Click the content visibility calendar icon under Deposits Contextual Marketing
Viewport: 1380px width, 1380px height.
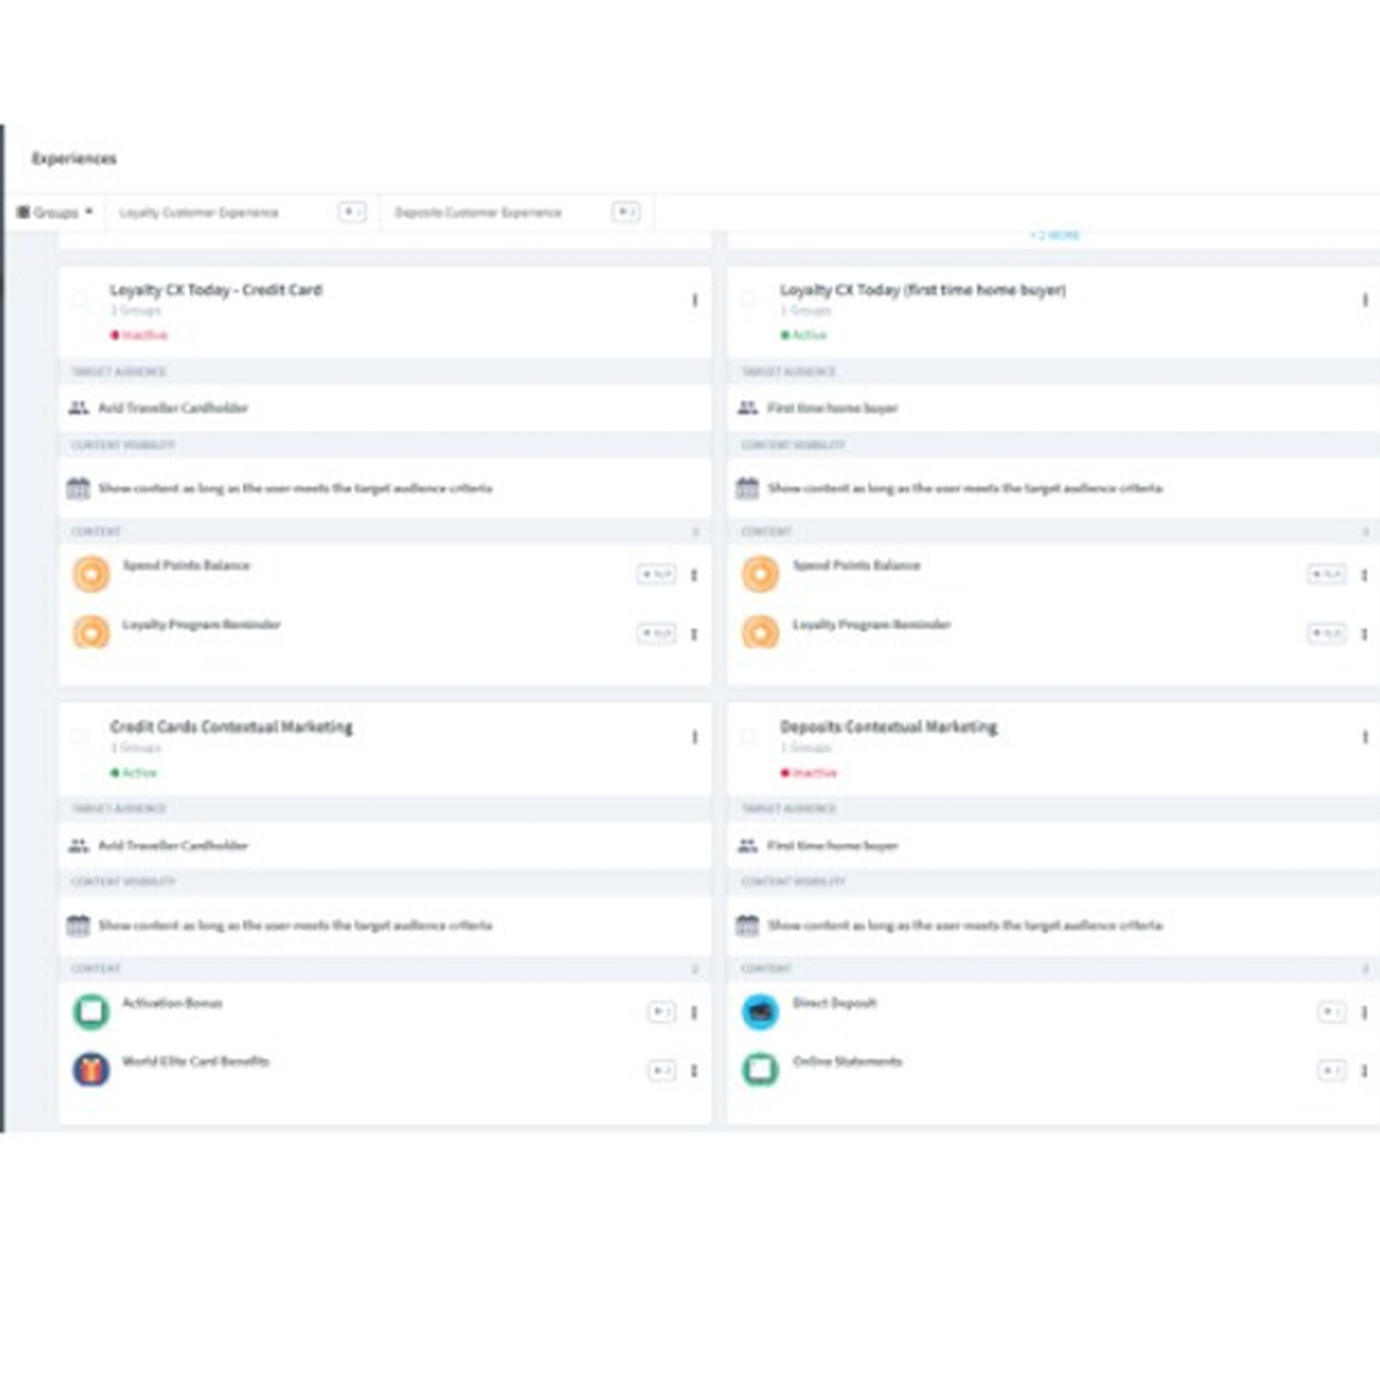(747, 925)
